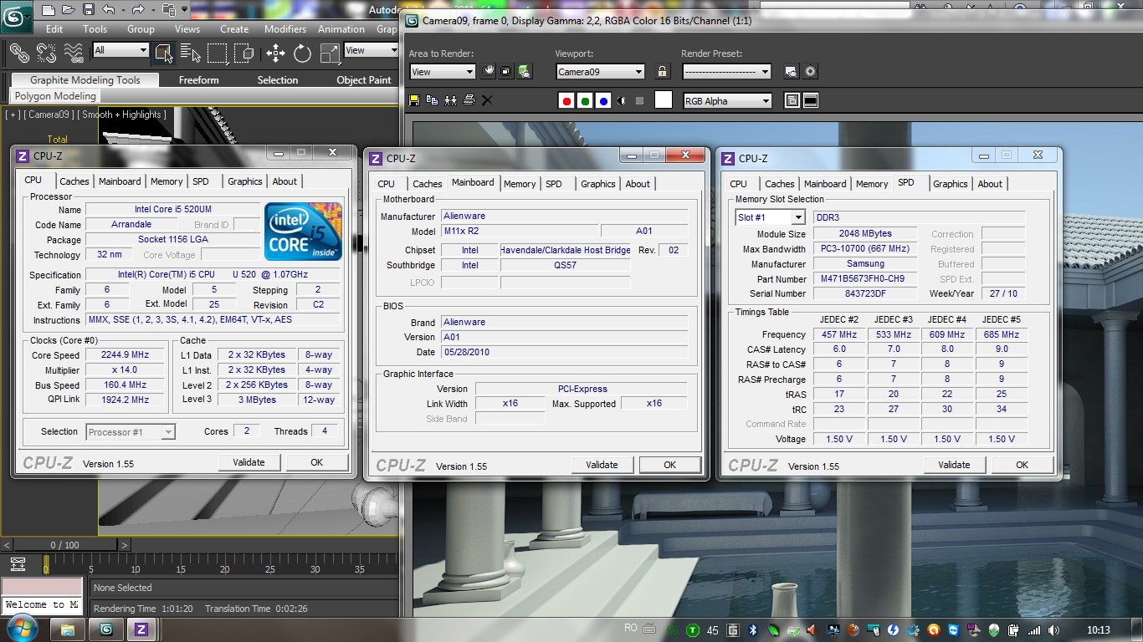Toggle green channel in render window

pos(585,101)
